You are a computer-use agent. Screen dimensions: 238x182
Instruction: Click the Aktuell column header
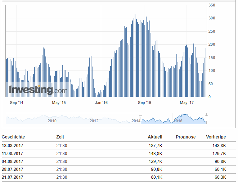155,137
